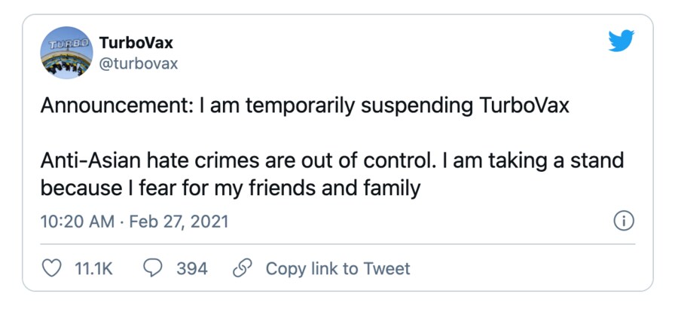
Task: Open the info circle icon
Action: 624,222
